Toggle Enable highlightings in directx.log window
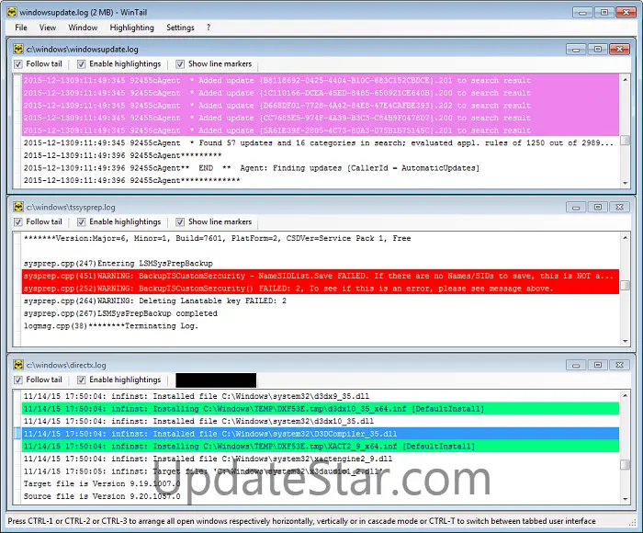This screenshot has width=643, height=533. pos(118,380)
